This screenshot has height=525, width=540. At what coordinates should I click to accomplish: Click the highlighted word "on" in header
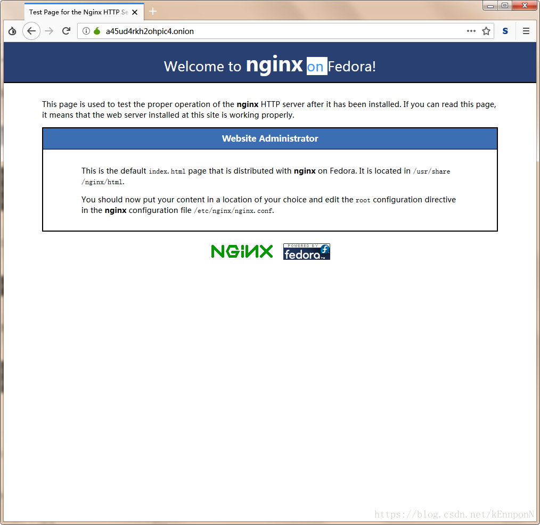317,66
